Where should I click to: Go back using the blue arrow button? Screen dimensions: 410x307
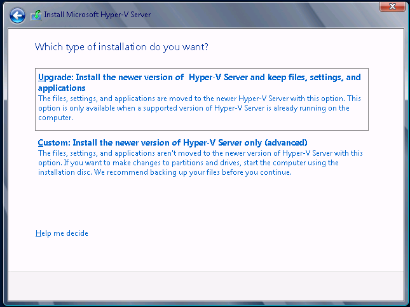17,15
